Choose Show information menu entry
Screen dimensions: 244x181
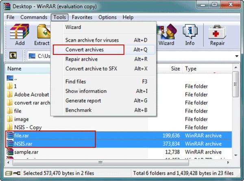(103, 91)
